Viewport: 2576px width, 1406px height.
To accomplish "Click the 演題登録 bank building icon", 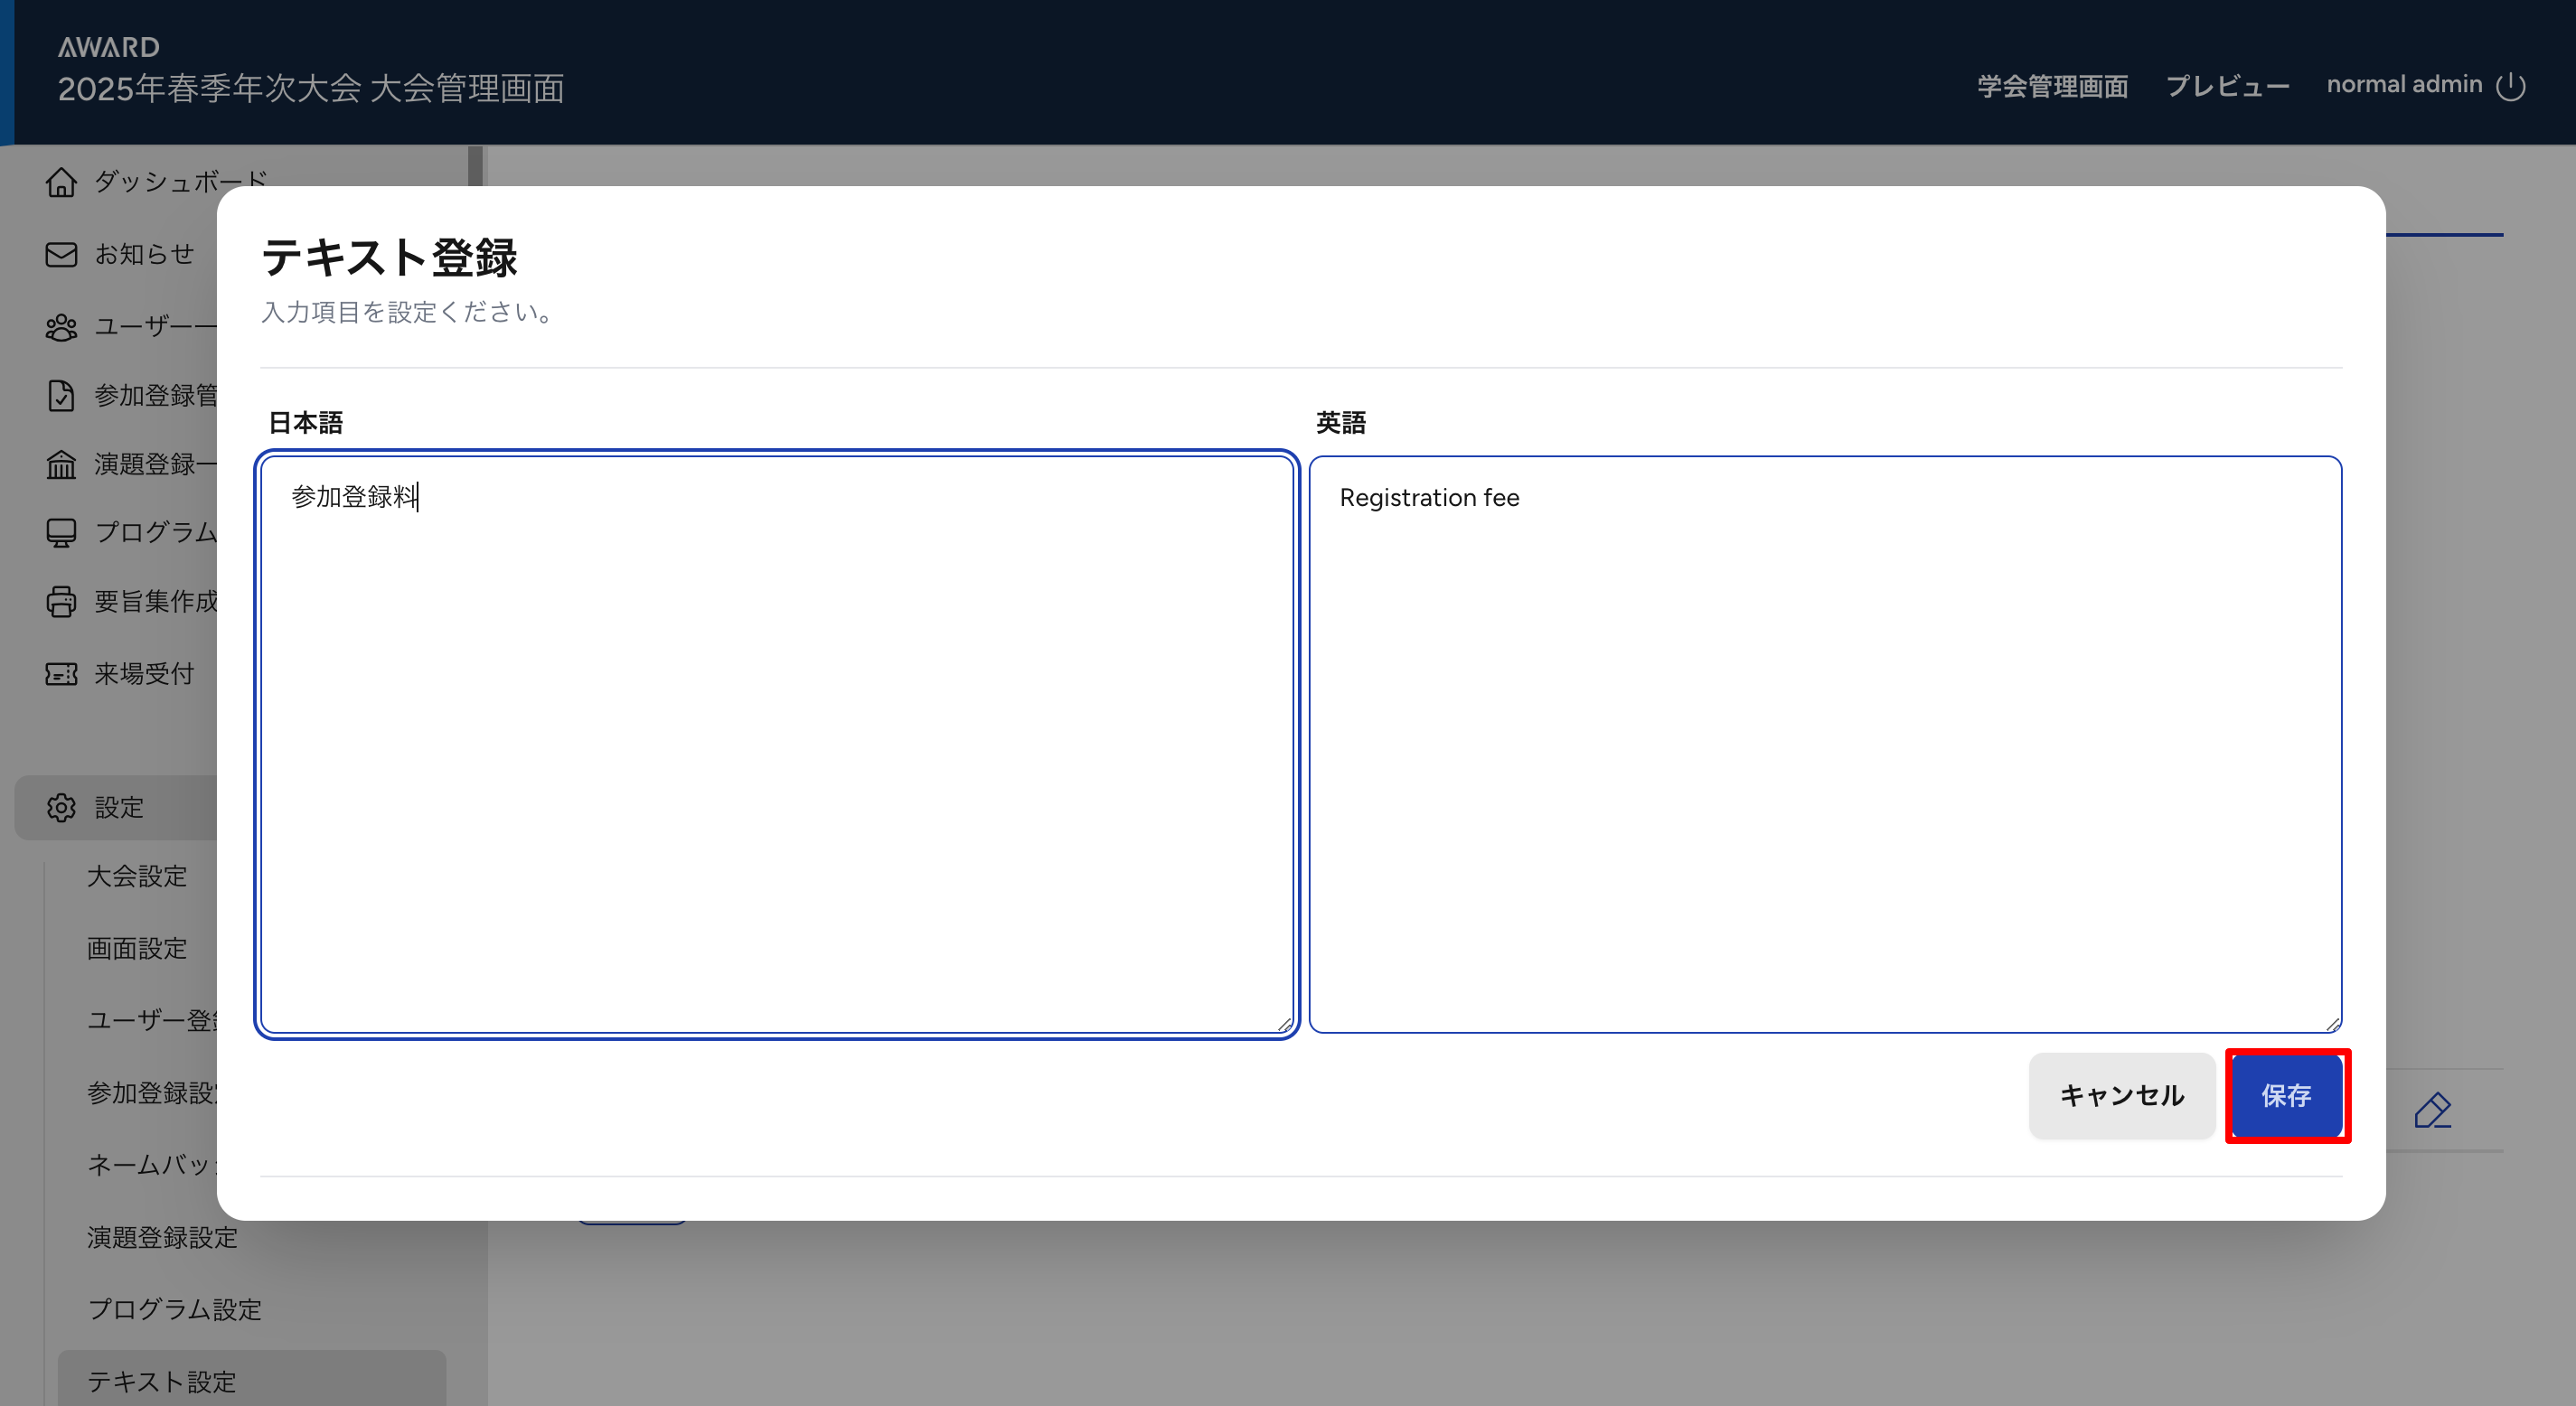I will 61,464.
